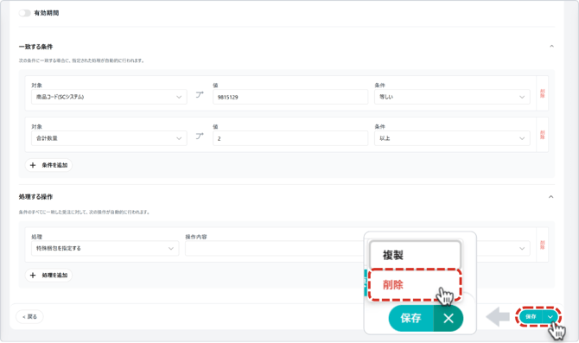Open the 合計数量 target dropdown

(109, 138)
